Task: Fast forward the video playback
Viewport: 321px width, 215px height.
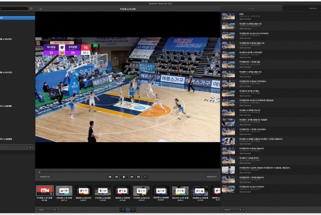Action: click(x=132, y=177)
